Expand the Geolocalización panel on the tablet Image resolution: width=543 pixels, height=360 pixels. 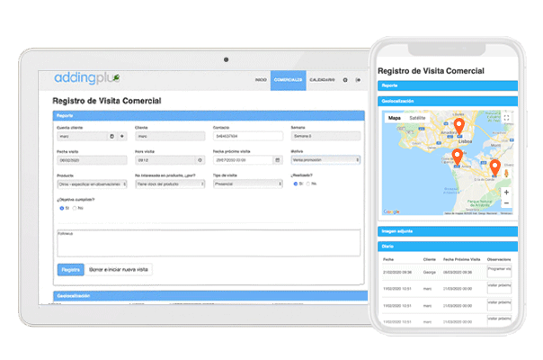[x=210, y=296]
